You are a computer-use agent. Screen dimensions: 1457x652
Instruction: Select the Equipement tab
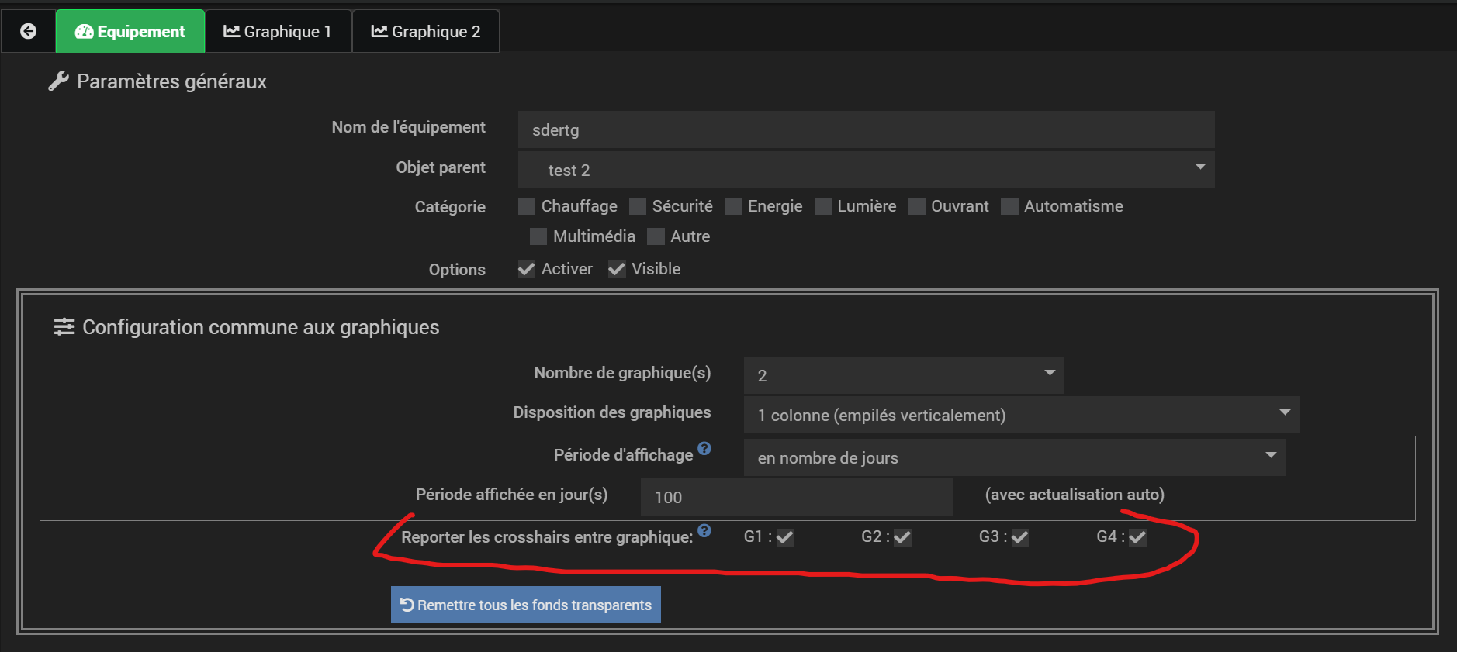coord(130,31)
